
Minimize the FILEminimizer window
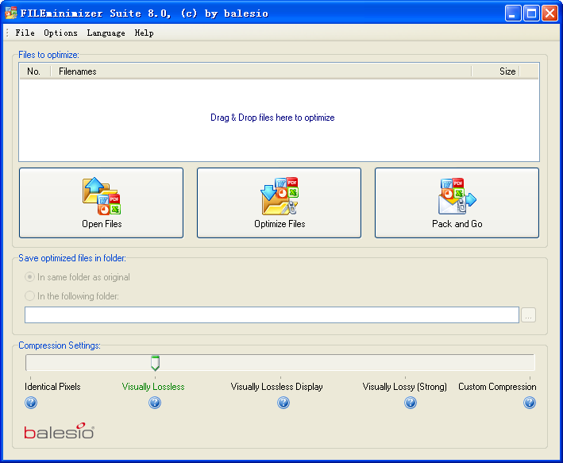[513, 14]
